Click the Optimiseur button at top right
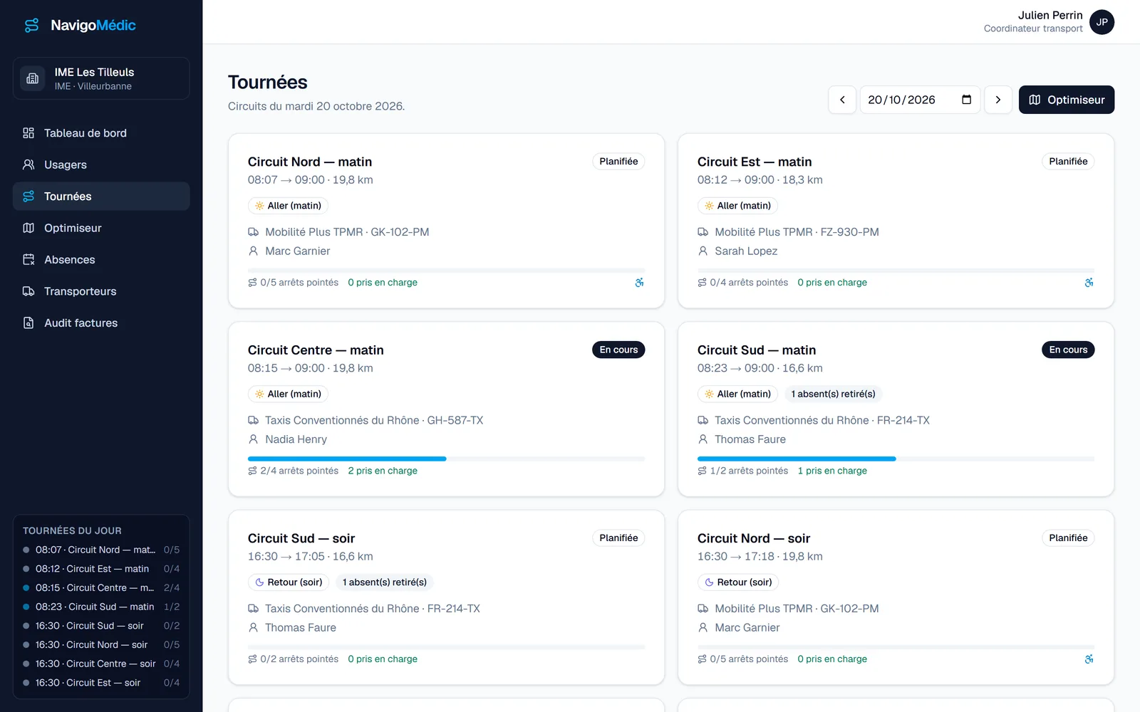Screen dimensions: 1140x712 (1067, 100)
